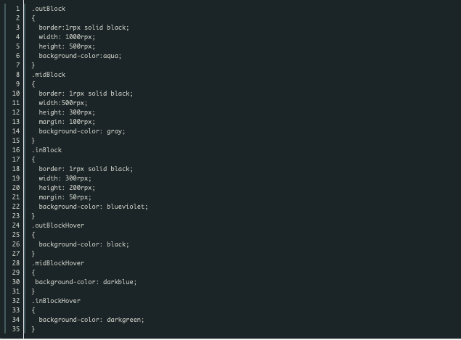This screenshot has height=340, width=461.
Task: Click line number 16 in the gutter
Action: pyautogui.click(x=16, y=149)
